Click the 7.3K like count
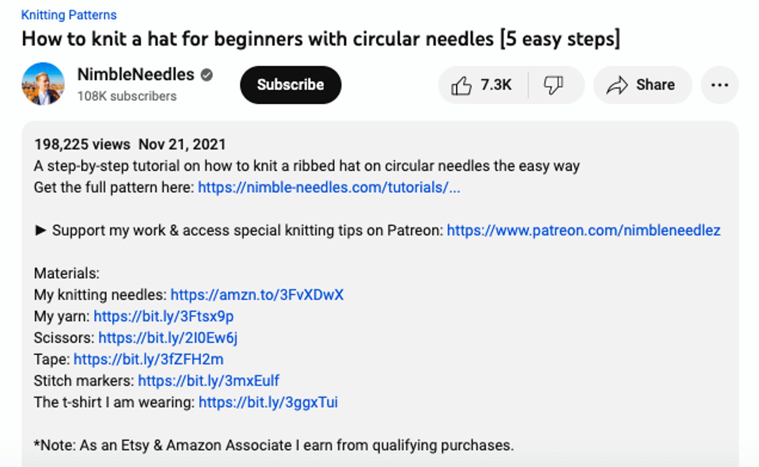759x467 pixels. tap(496, 85)
